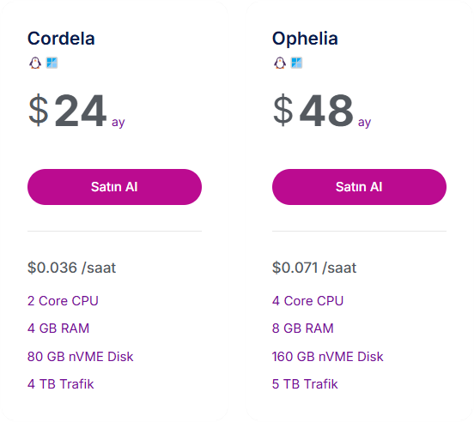Click the 4 TB Trafik feature
474x422 pixels.
point(61,384)
